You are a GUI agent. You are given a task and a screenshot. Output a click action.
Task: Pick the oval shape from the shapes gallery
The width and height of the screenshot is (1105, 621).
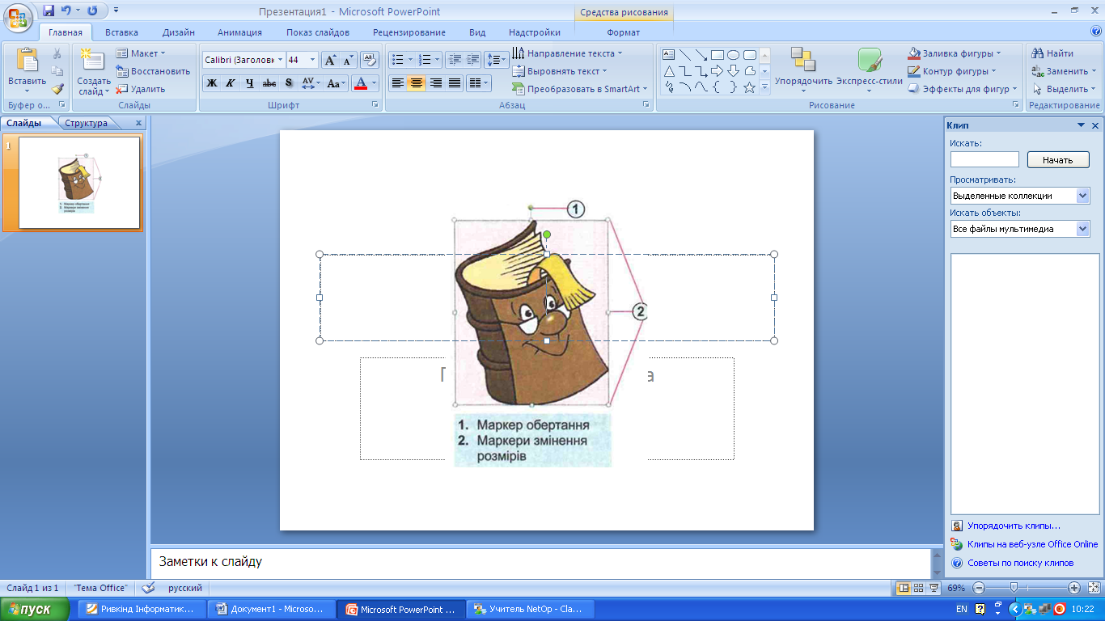click(733, 55)
